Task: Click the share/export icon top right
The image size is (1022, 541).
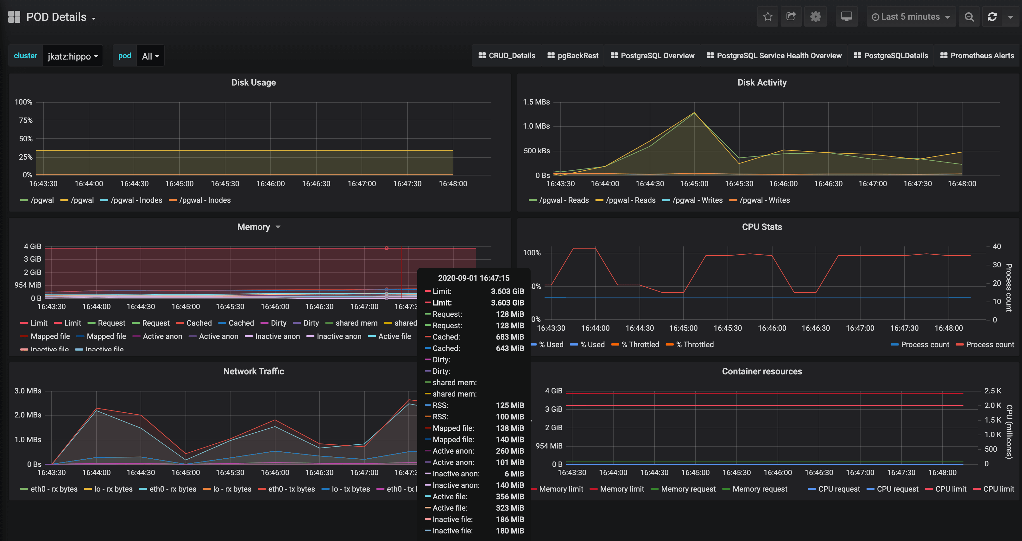Action: coord(791,17)
